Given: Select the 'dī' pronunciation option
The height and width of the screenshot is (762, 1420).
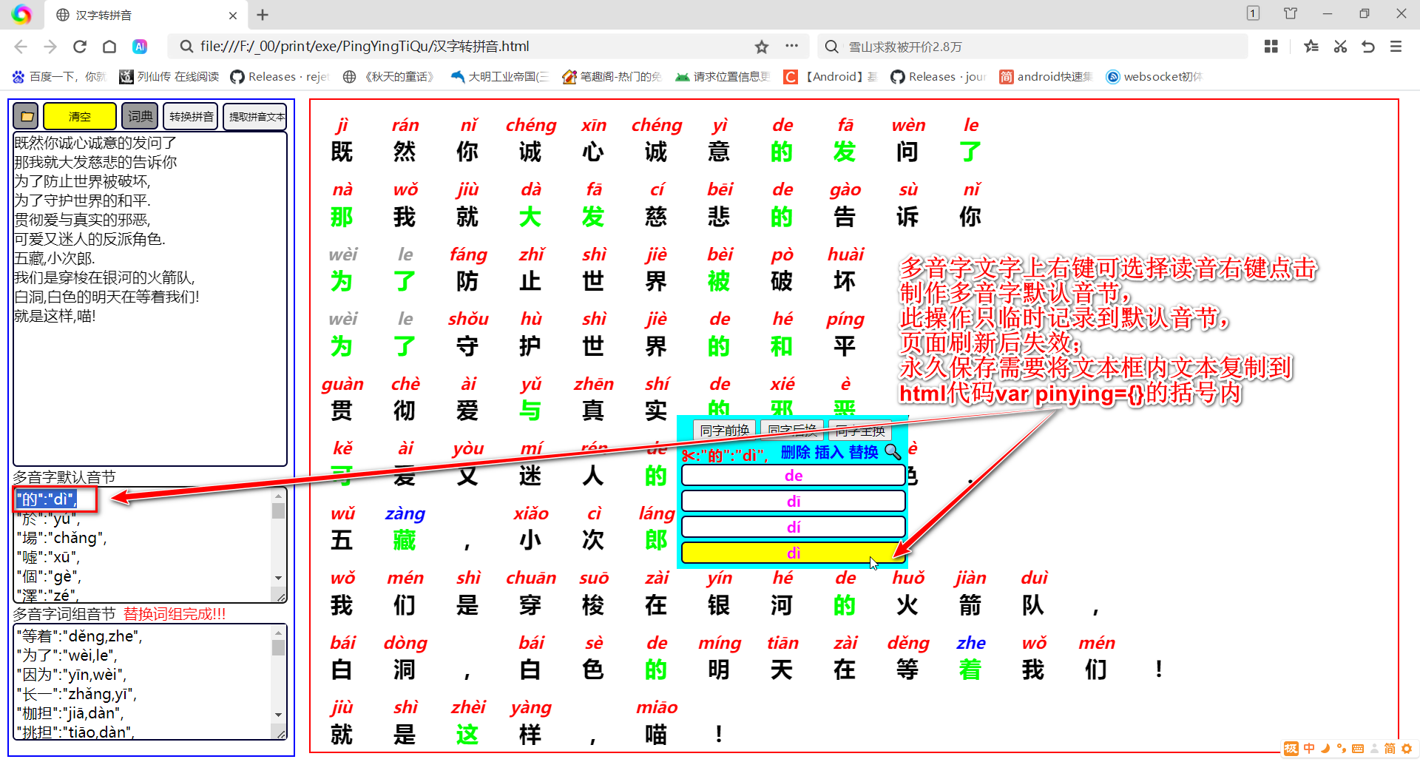Looking at the screenshot, I should click(794, 501).
